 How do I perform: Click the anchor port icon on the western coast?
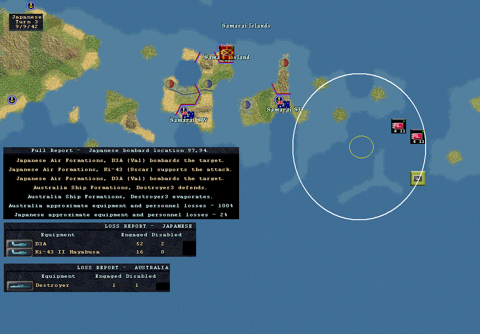[x=12, y=100]
